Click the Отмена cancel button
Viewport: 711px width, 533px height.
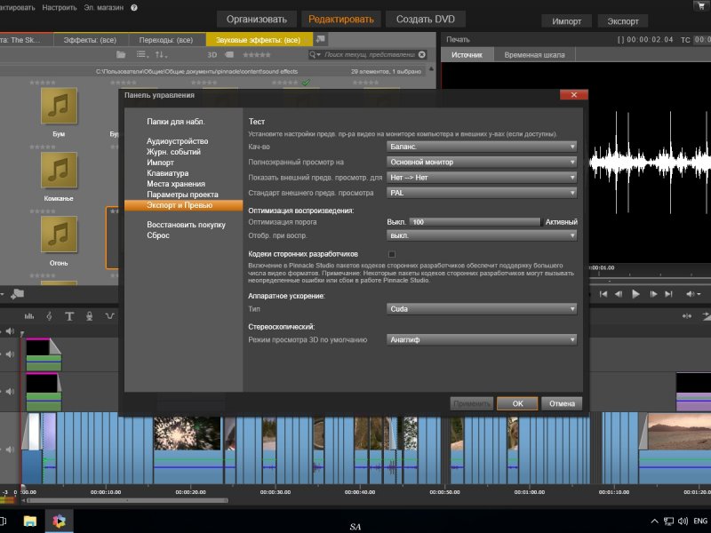562,403
